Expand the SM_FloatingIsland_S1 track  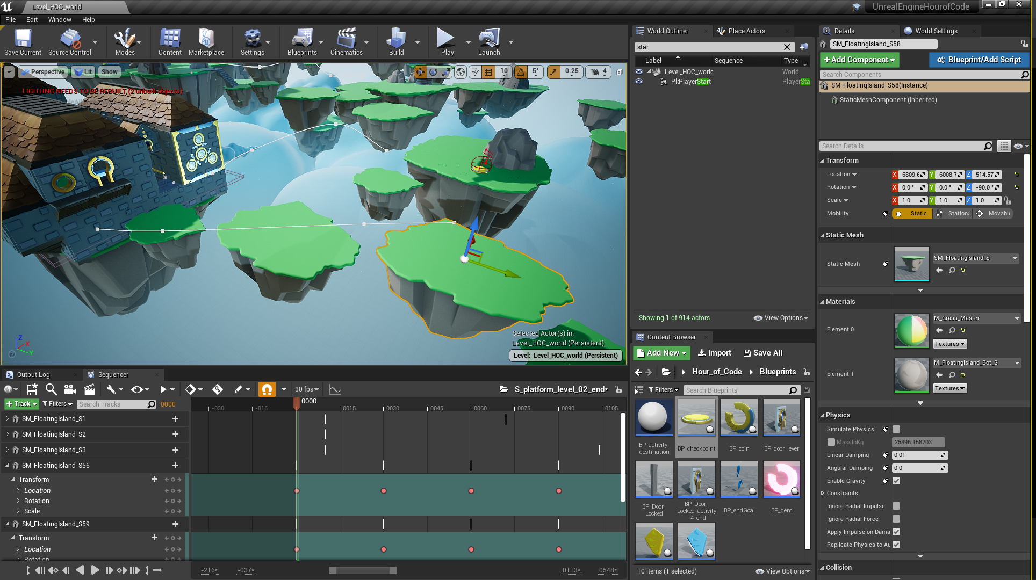[x=7, y=418]
